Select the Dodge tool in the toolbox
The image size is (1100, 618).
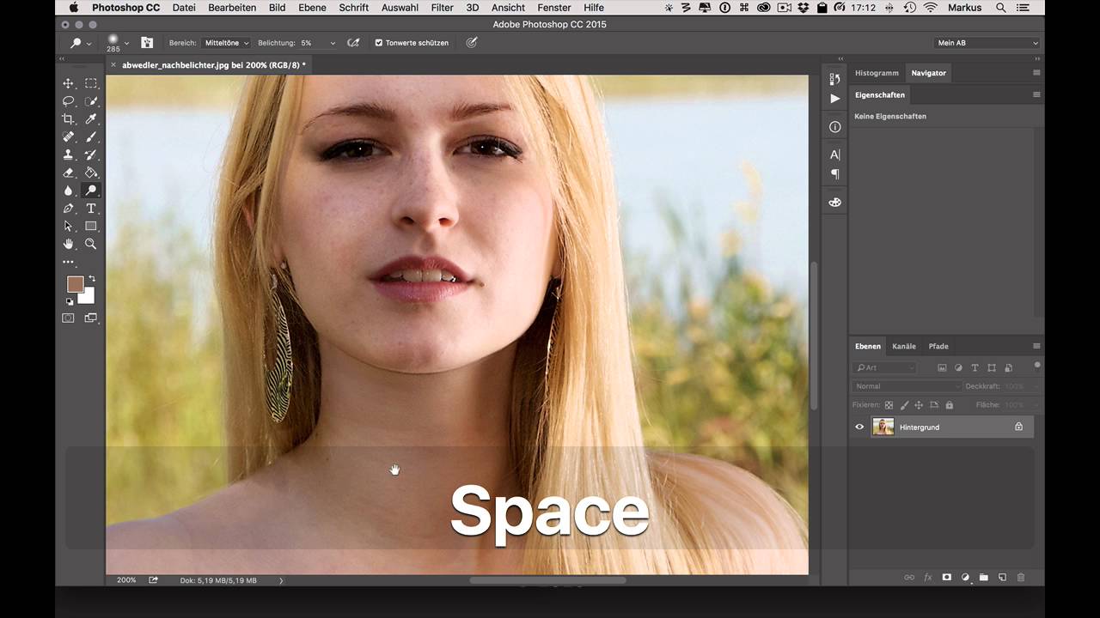(91, 191)
